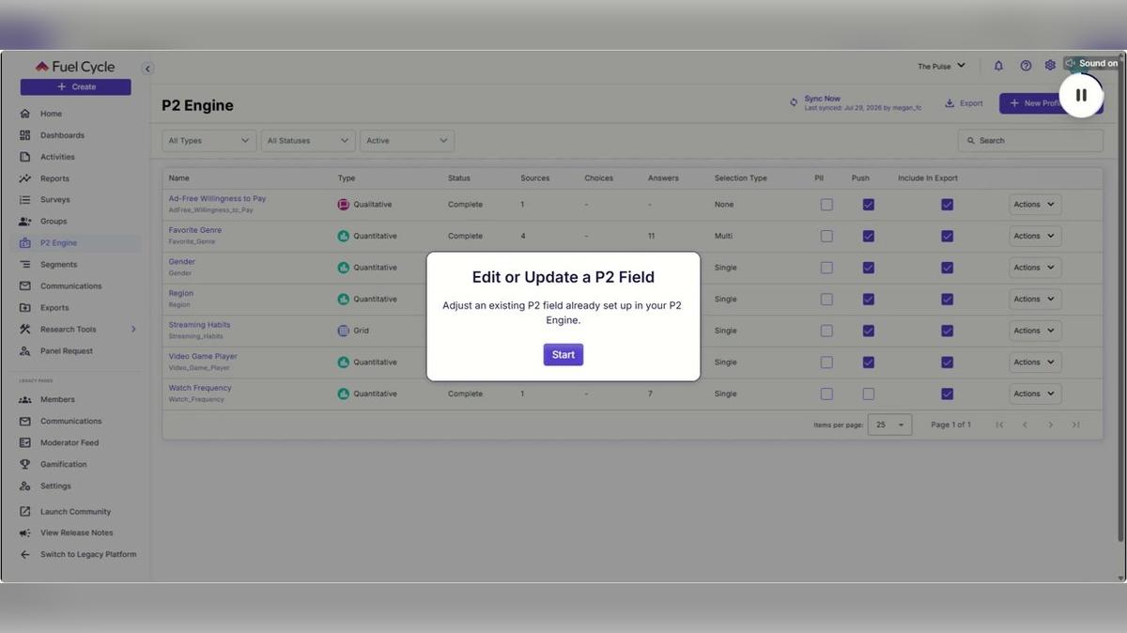
Task: Go to Home in the sidebar
Action: point(51,114)
